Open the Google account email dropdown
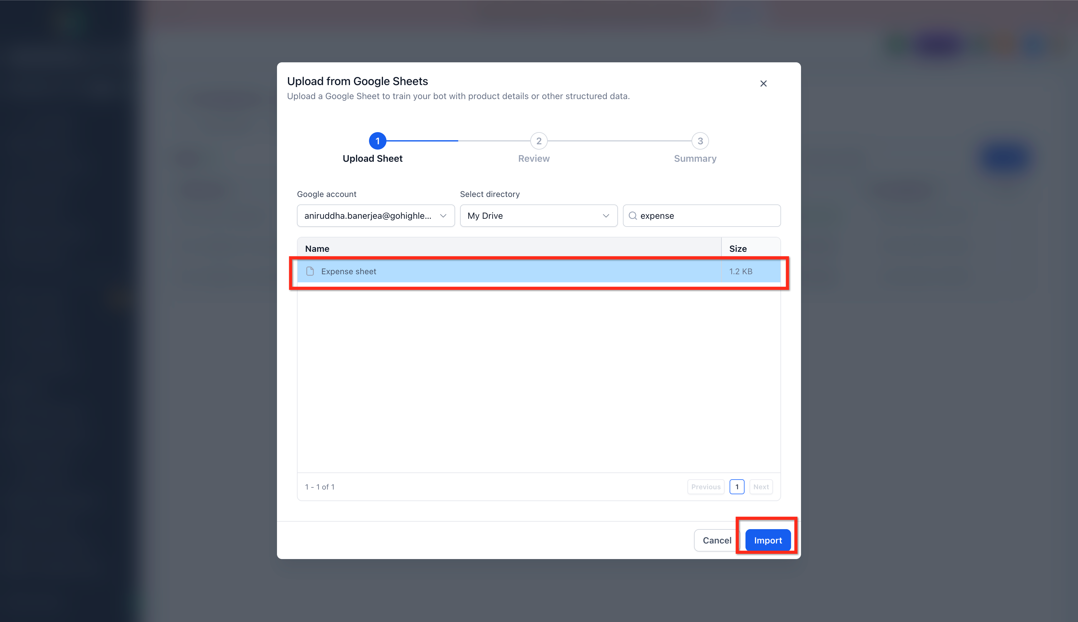 [x=368, y=216]
